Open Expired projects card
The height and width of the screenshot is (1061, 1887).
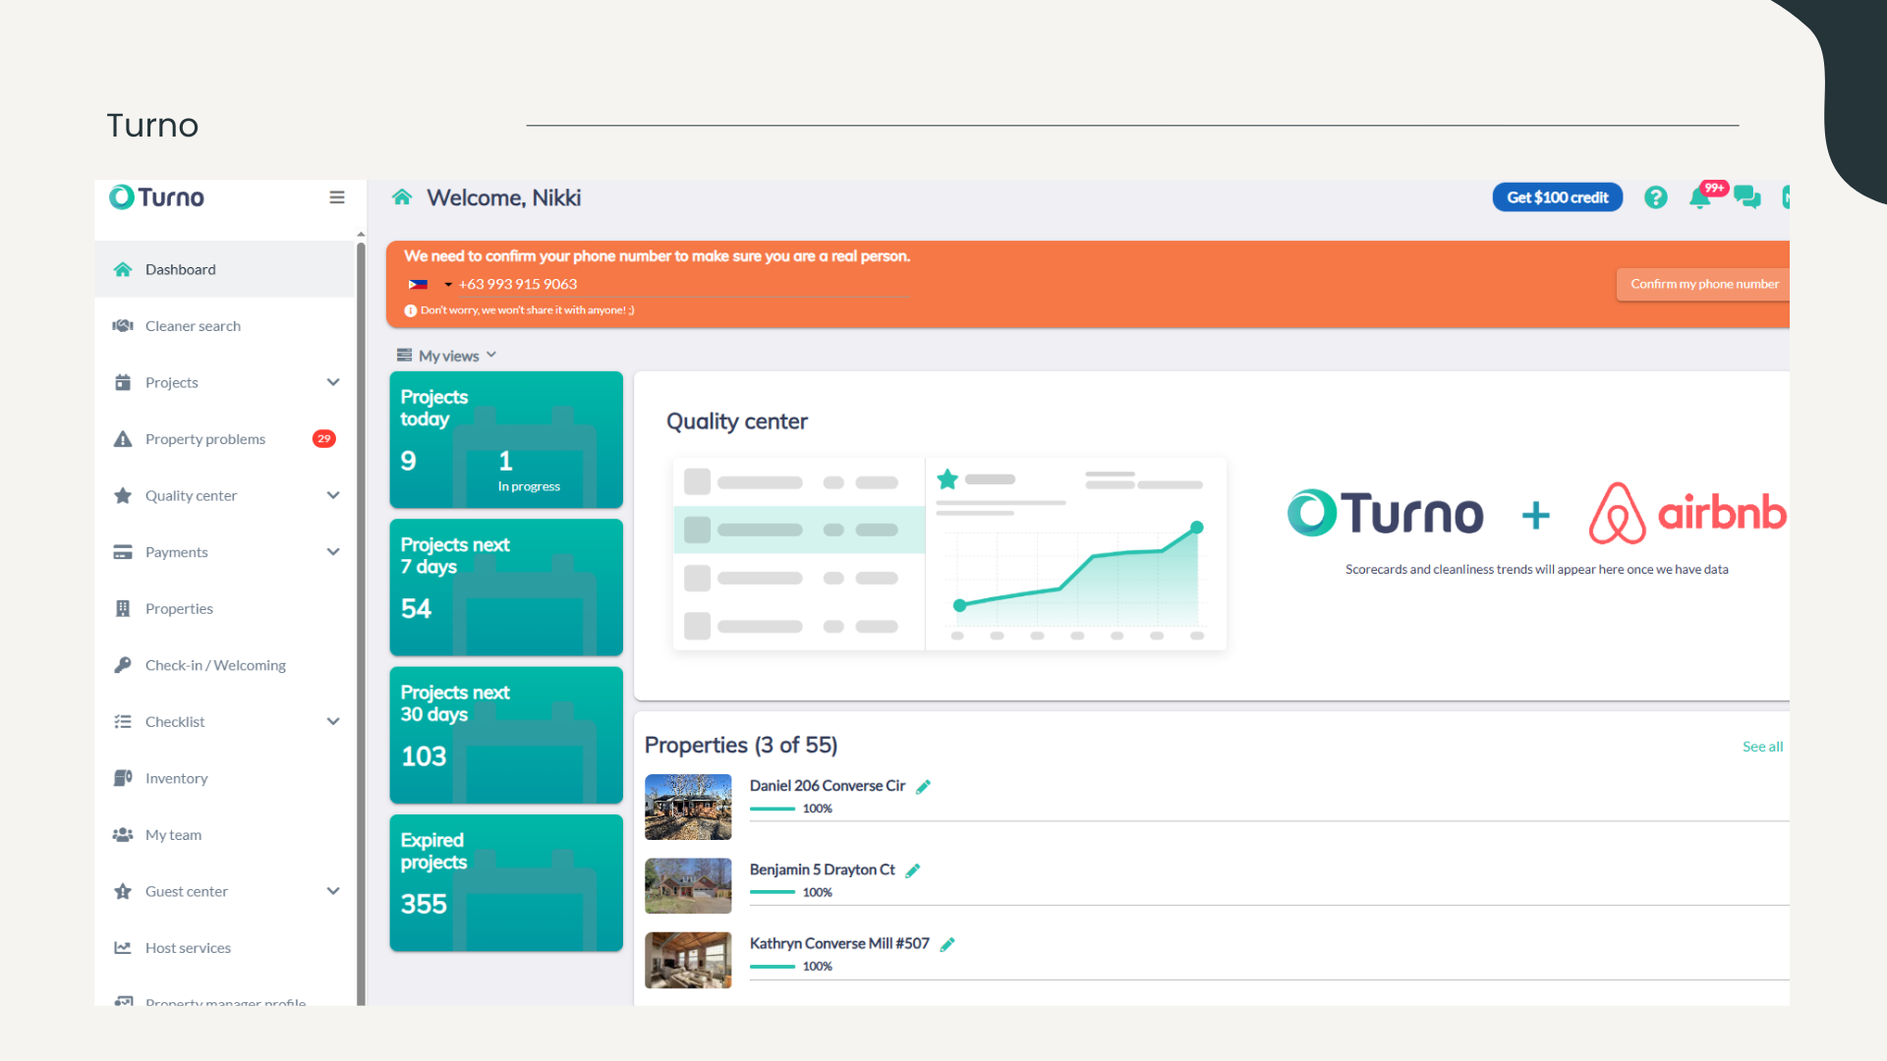[506, 883]
